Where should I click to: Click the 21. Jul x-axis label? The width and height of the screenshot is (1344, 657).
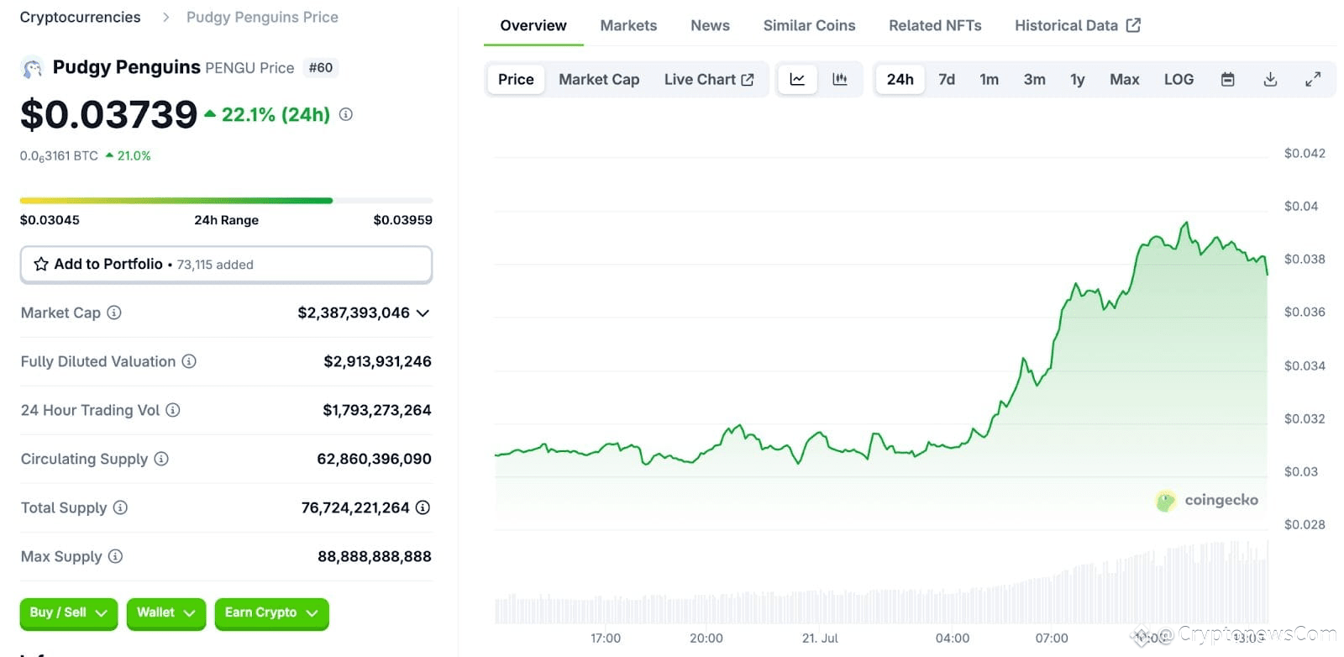click(820, 639)
